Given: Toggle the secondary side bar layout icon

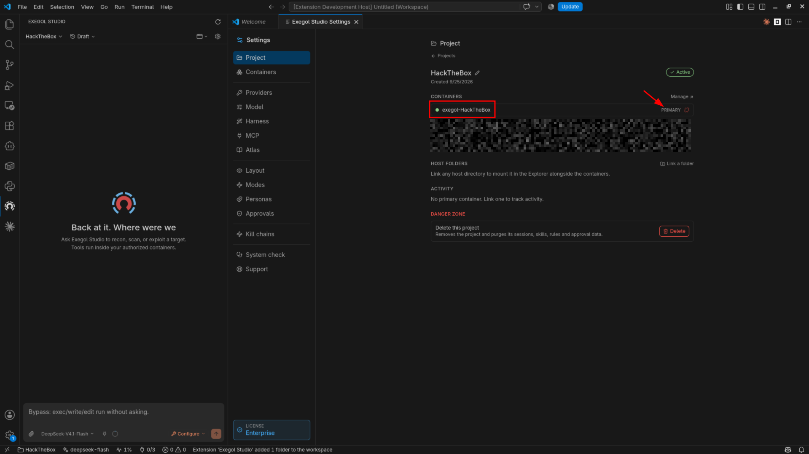Looking at the screenshot, I should tap(762, 7).
